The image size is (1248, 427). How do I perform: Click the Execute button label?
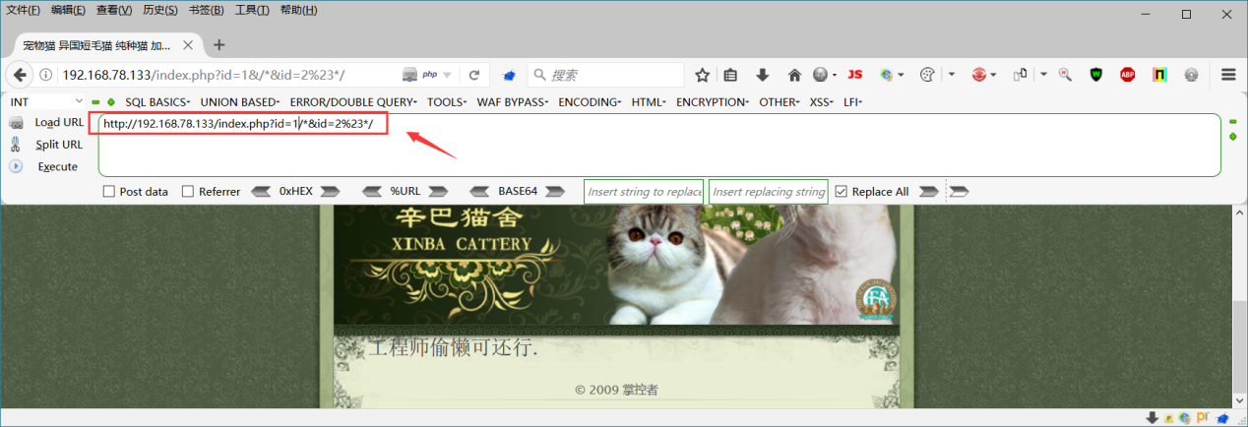click(x=58, y=166)
